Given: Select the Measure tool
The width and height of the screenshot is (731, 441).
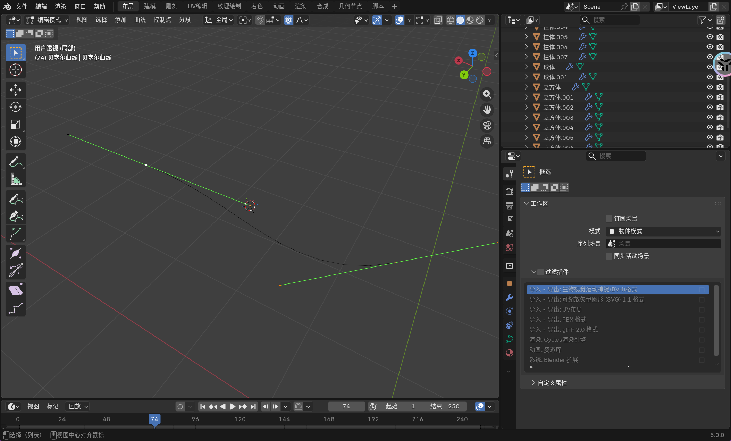Looking at the screenshot, I should [x=15, y=179].
